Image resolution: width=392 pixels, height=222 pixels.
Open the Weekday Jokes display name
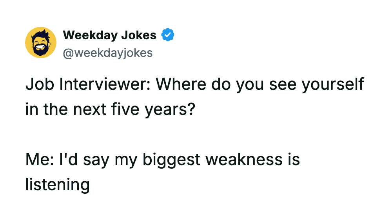[x=110, y=35]
